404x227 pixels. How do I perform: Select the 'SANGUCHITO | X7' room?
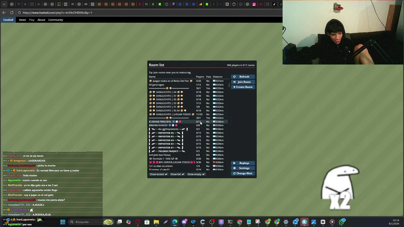pyautogui.click(x=188, y=96)
